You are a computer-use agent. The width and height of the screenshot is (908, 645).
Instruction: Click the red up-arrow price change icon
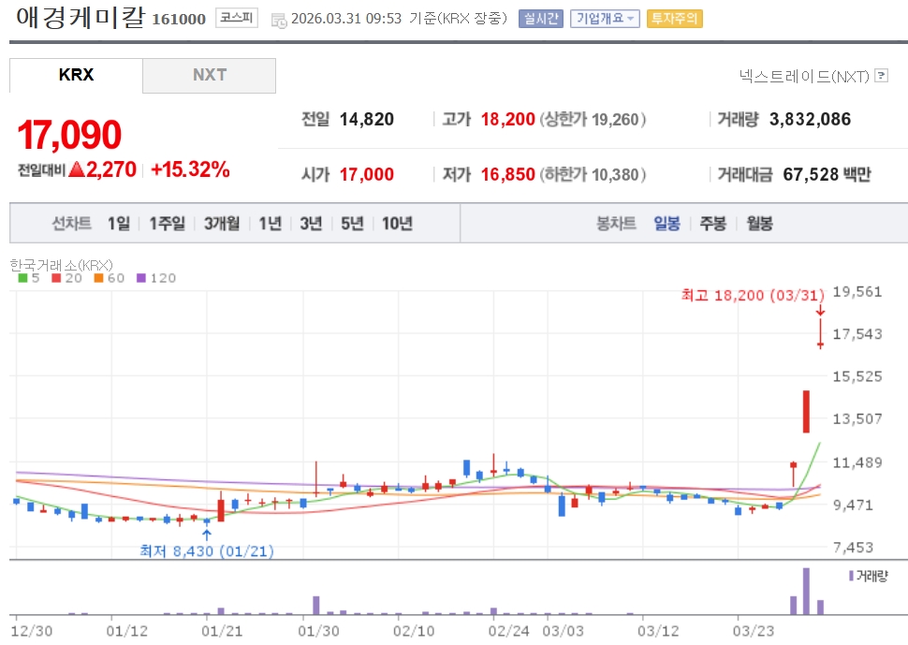(77, 169)
